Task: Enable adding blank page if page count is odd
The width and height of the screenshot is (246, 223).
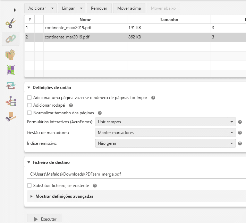Action: [29, 98]
